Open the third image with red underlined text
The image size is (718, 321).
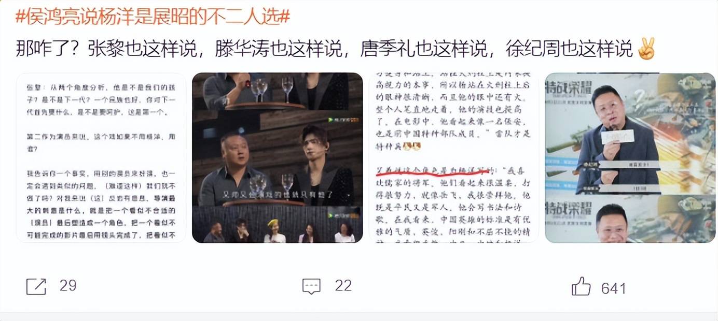[454, 158]
